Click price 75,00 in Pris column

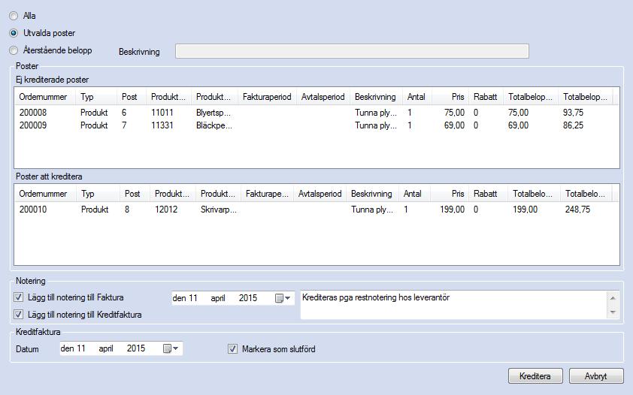(x=455, y=113)
